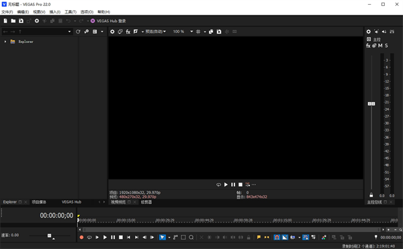Open the 工具(T) menu
This screenshot has width=403, height=249.
point(71,12)
